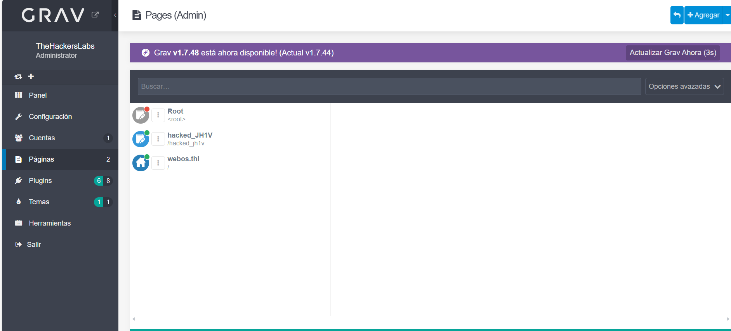Click the Pages (Admin) title icon

click(x=137, y=15)
